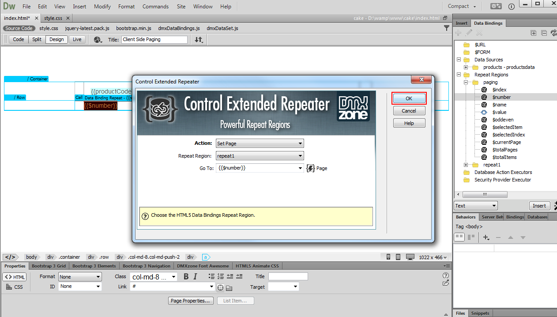557x317 pixels.
Task: Open the ID dropdown in Properties
Action: pos(80,287)
